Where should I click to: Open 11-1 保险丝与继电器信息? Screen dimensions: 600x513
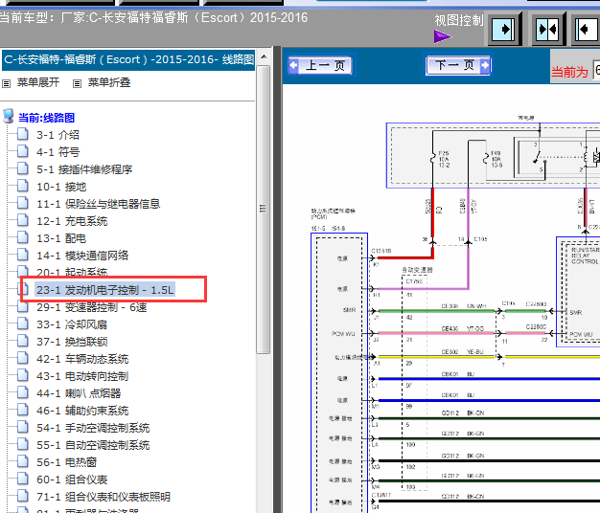coord(99,204)
